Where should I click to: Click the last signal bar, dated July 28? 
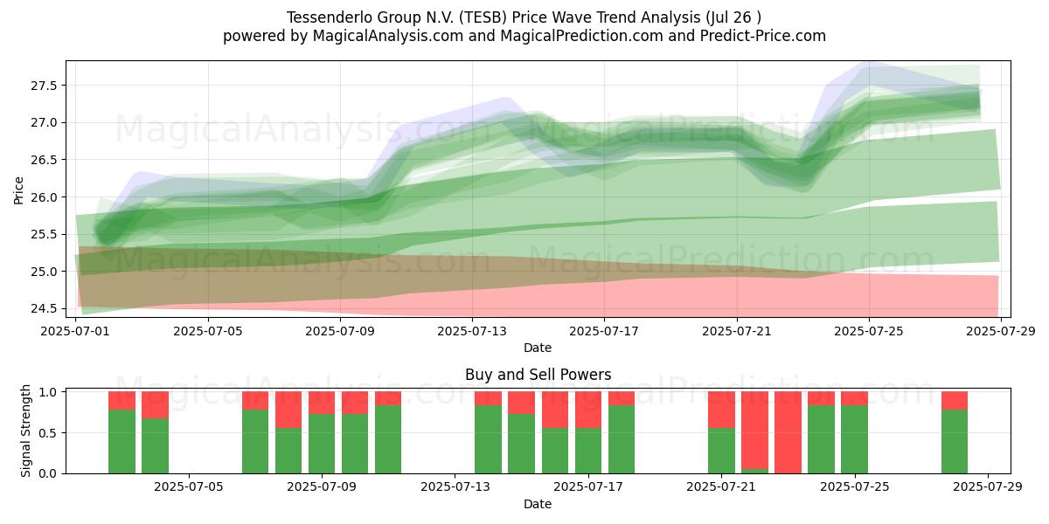pyautogui.click(x=955, y=432)
